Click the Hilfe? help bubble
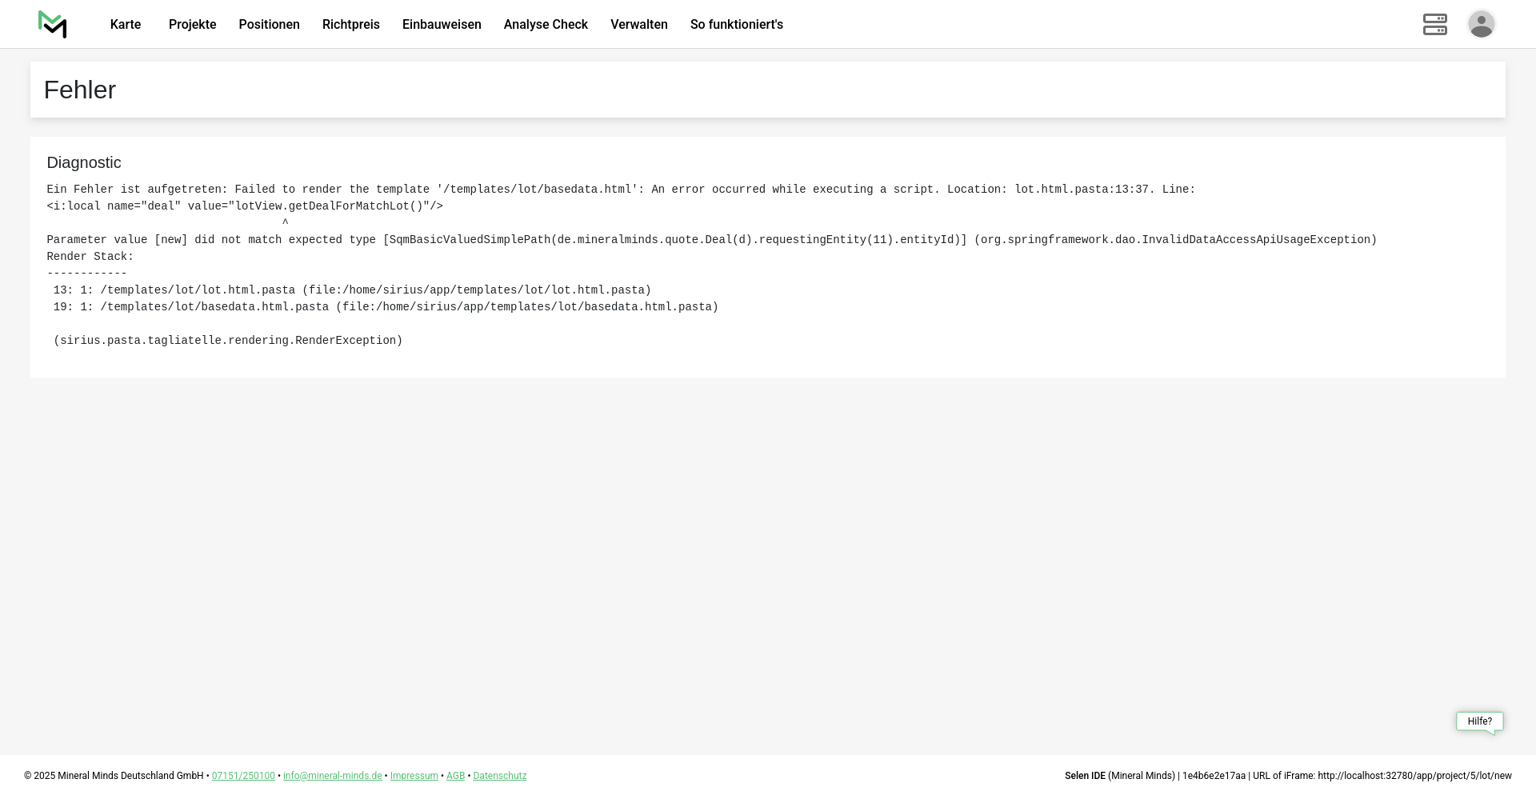This screenshot has width=1536, height=795. [1479, 721]
